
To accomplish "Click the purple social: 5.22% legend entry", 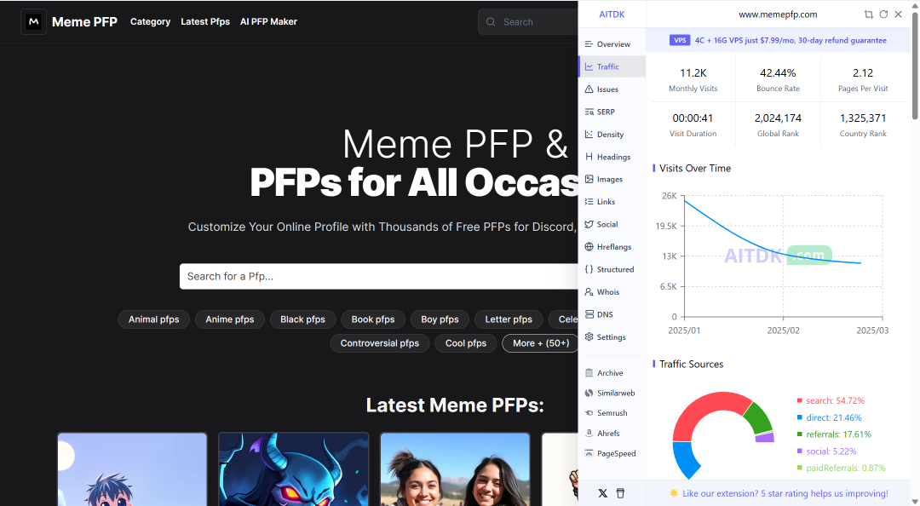I will pos(826,451).
